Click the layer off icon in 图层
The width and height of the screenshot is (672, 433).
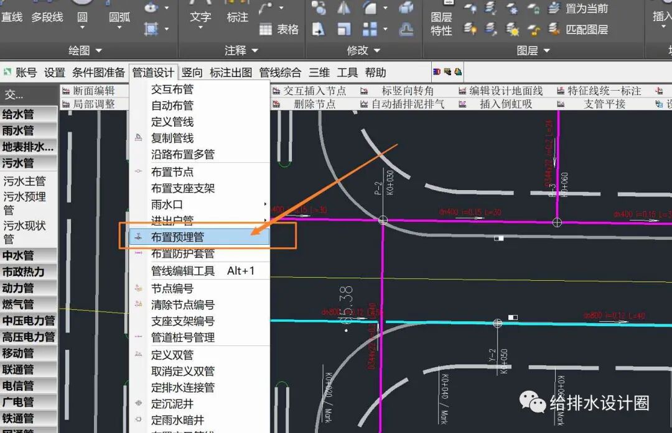(x=470, y=7)
